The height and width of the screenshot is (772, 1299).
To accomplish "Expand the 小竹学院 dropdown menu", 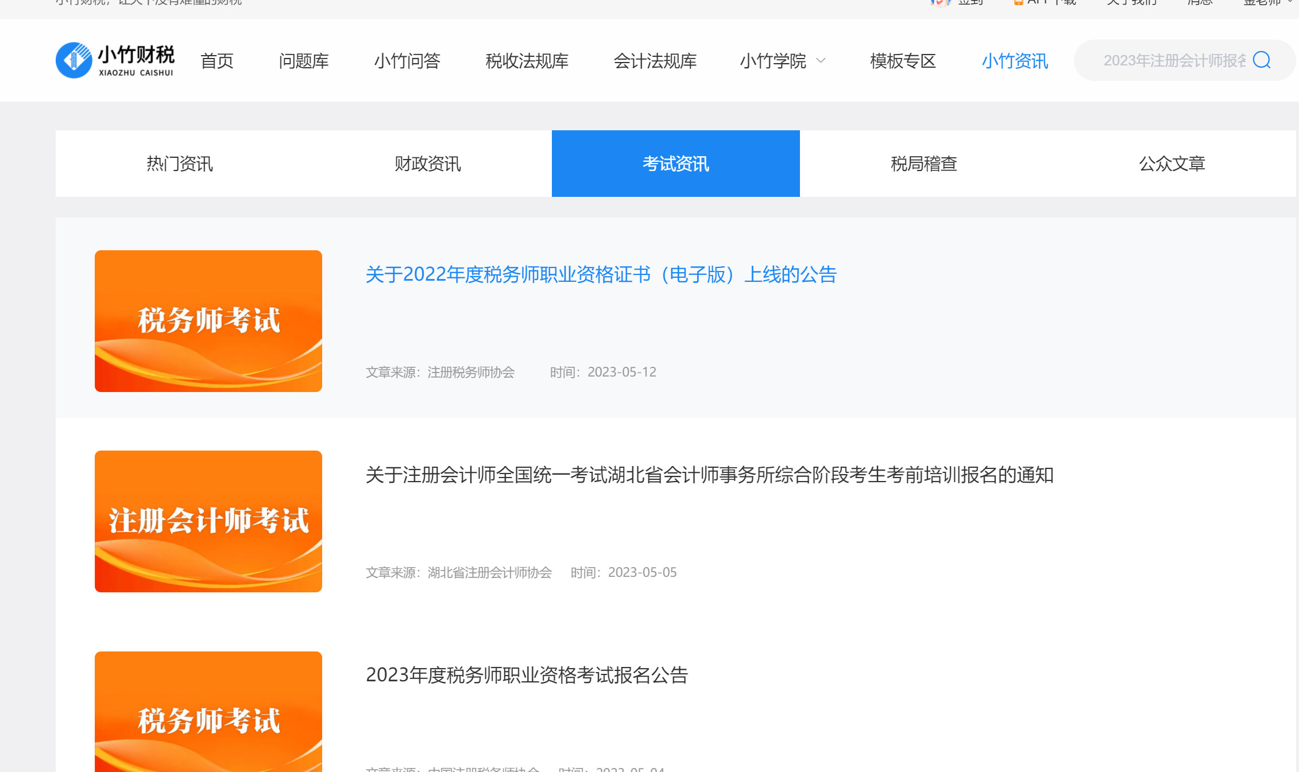I will pos(782,61).
